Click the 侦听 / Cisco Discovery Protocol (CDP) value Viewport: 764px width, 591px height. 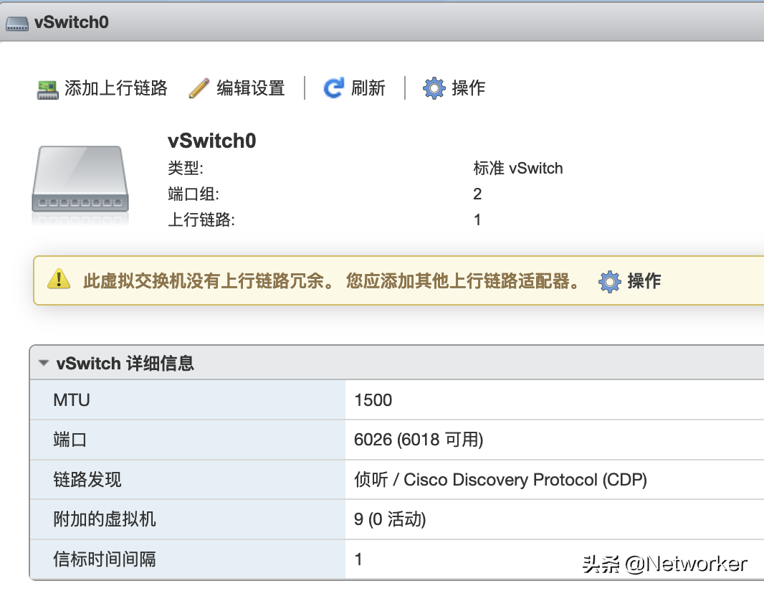pyautogui.click(x=500, y=480)
